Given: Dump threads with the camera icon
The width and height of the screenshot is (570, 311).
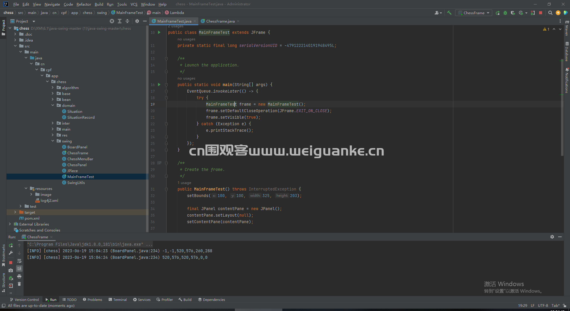Looking at the screenshot, I should coord(11,270).
